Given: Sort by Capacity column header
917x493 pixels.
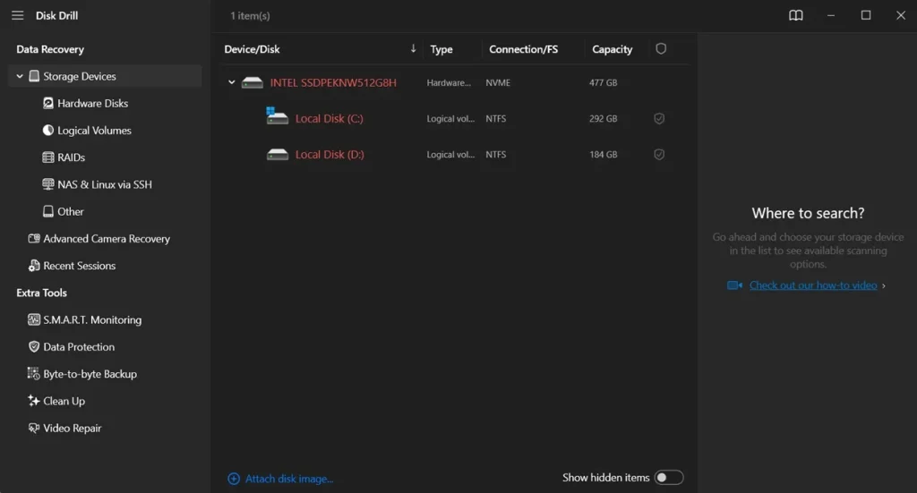Looking at the screenshot, I should (612, 49).
